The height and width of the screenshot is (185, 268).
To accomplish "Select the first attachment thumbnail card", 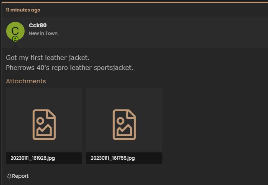I will click(44, 126).
